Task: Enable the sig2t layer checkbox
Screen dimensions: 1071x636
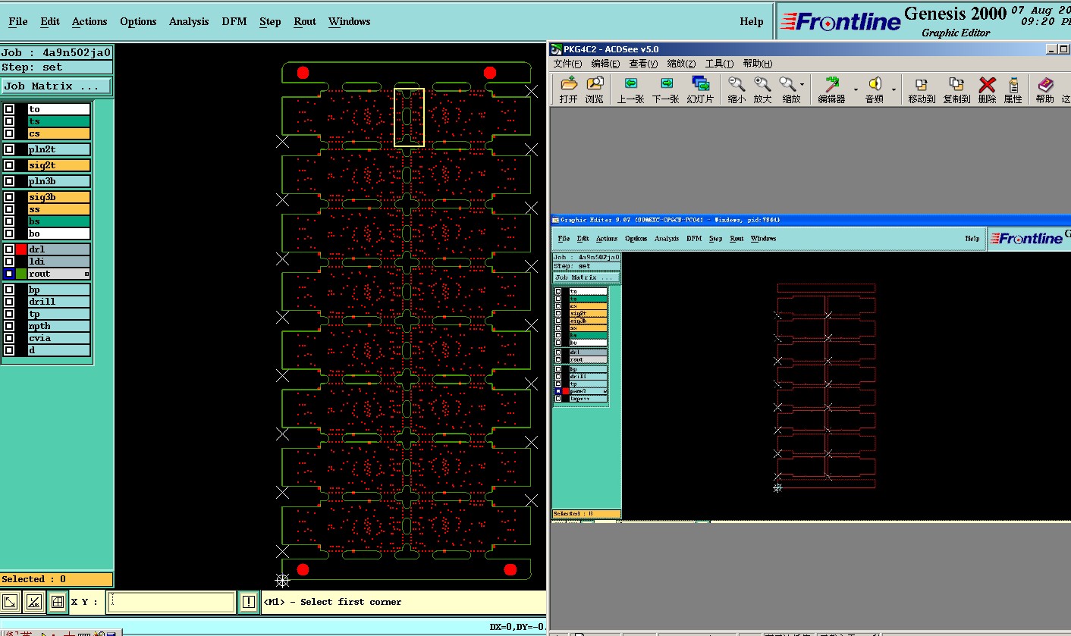Action: (x=9, y=165)
